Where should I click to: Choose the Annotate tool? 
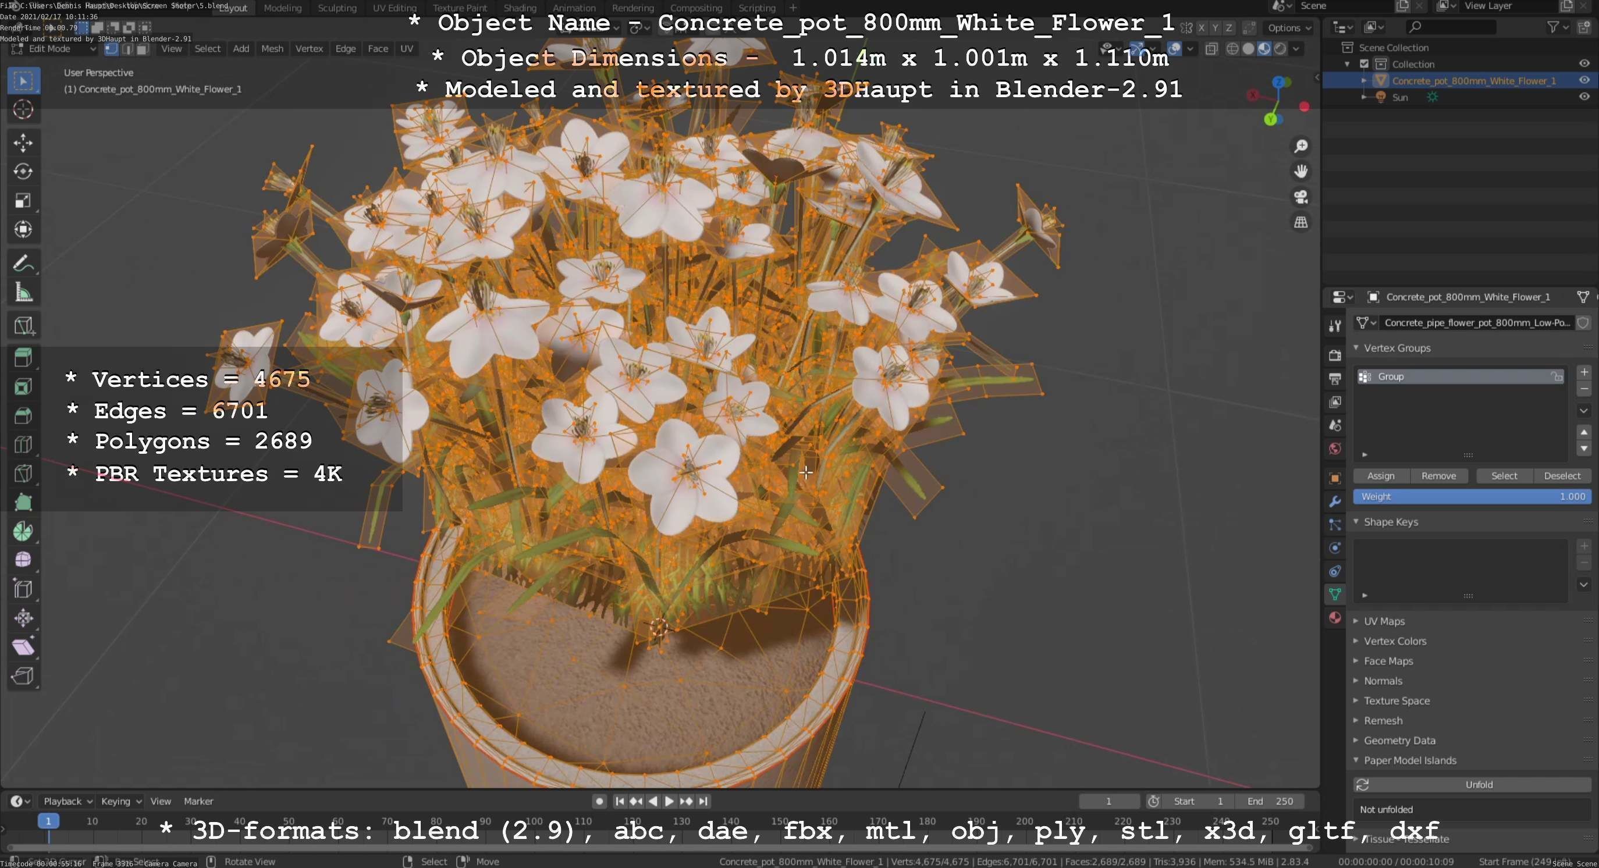23,264
